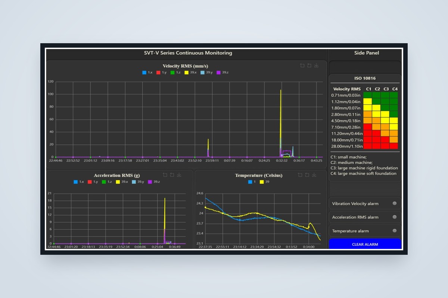The width and height of the screenshot is (448, 298).
Task: Download the Temperature chart image
Action: pyautogui.click(x=314, y=175)
